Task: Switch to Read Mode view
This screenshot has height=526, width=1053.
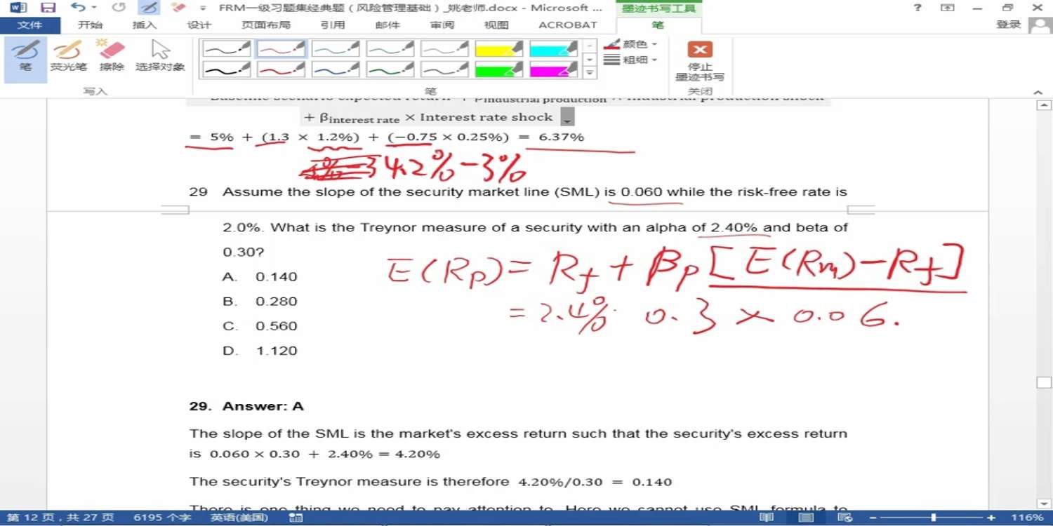Action: [767, 518]
